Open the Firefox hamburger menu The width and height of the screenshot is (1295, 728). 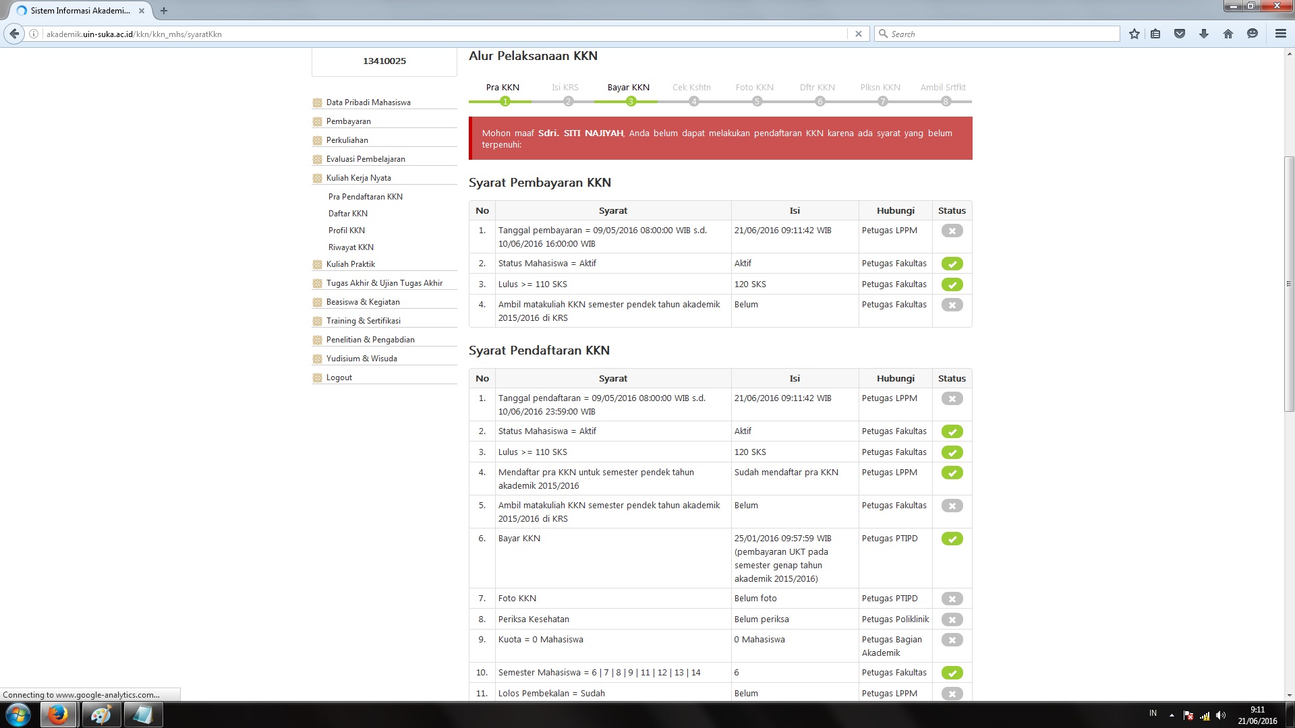(1280, 34)
